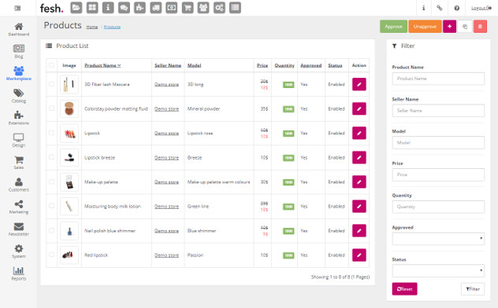Click the Lipstick product thumbnail image
The image size is (498, 308).
point(69,134)
